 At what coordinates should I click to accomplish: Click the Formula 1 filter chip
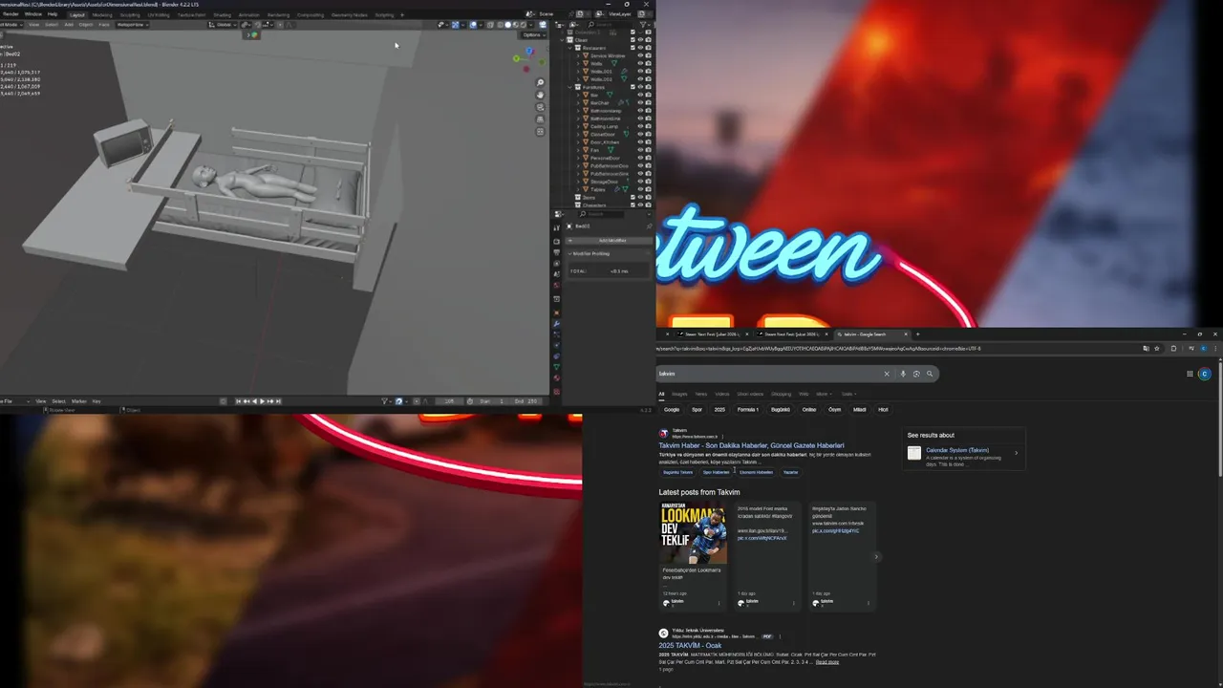[748, 409]
